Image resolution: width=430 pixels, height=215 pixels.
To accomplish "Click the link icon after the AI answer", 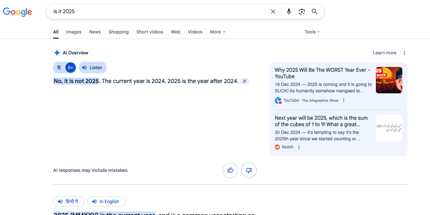I will point(244,81).
